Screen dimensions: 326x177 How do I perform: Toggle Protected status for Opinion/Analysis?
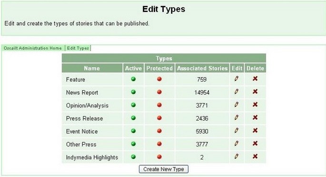click(159, 105)
